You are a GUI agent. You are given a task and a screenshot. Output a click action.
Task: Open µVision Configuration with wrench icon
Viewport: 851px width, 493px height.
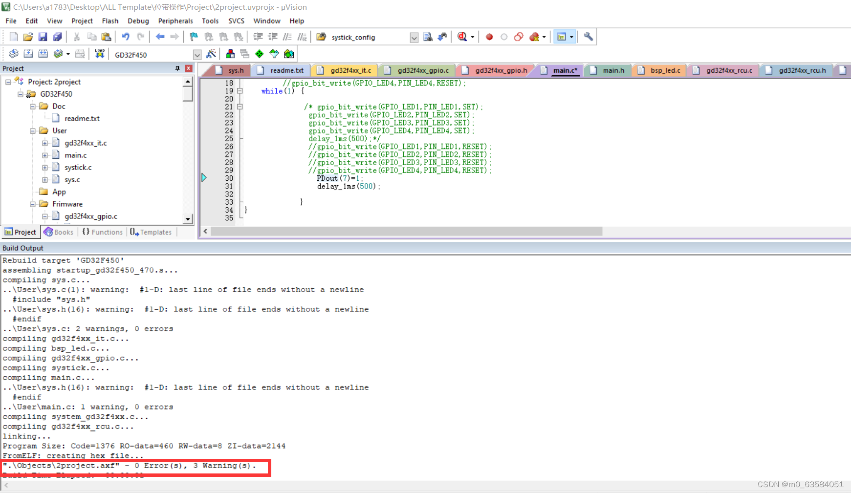pos(588,37)
